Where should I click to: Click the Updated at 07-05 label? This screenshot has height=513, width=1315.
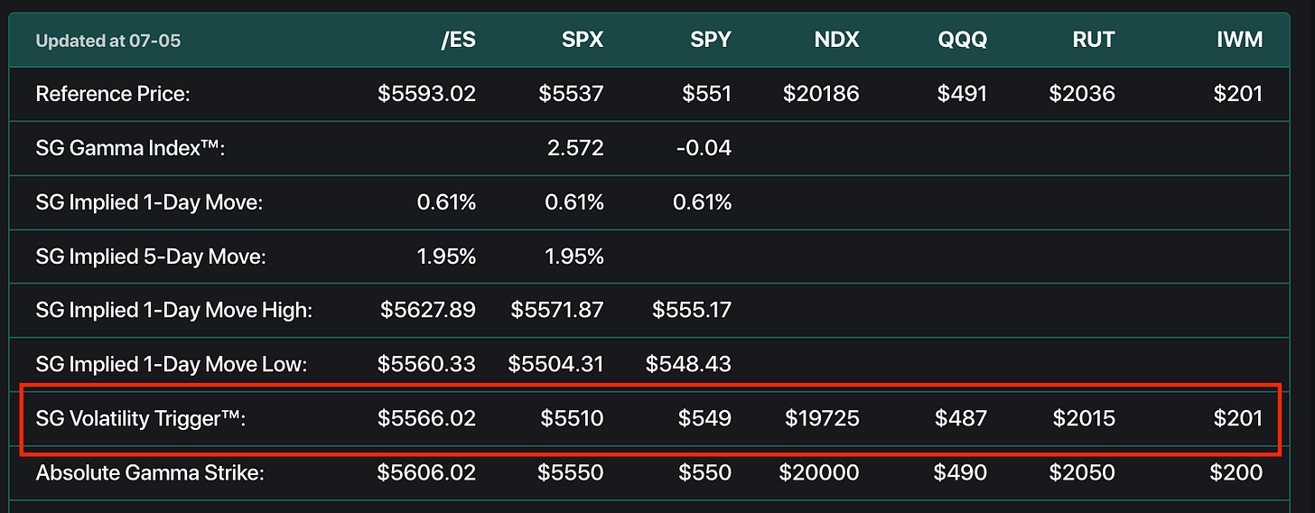(107, 42)
